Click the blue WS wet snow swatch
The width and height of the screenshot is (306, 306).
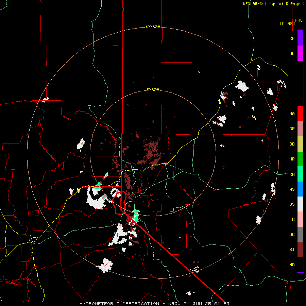[300, 189]
